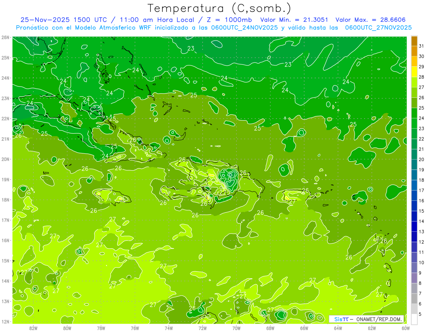Select the "Valor Max. = 28.6606" value
The height and width of the screenshot is (333, 431).
[x=371, y=20]
